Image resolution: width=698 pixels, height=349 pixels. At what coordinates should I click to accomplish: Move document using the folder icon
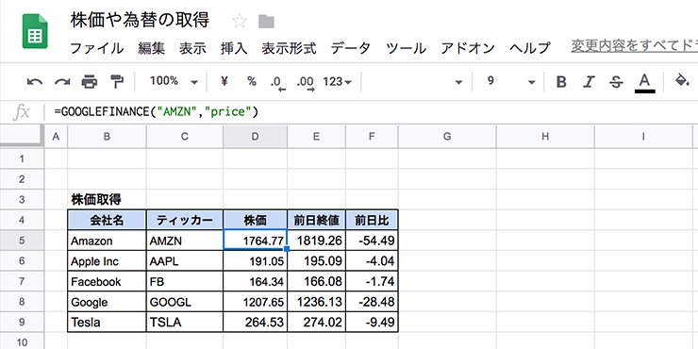click(x=266, y=22)
